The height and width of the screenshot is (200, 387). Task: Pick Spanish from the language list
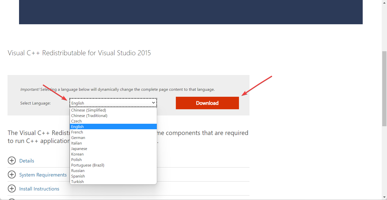(x=113, y=176)
